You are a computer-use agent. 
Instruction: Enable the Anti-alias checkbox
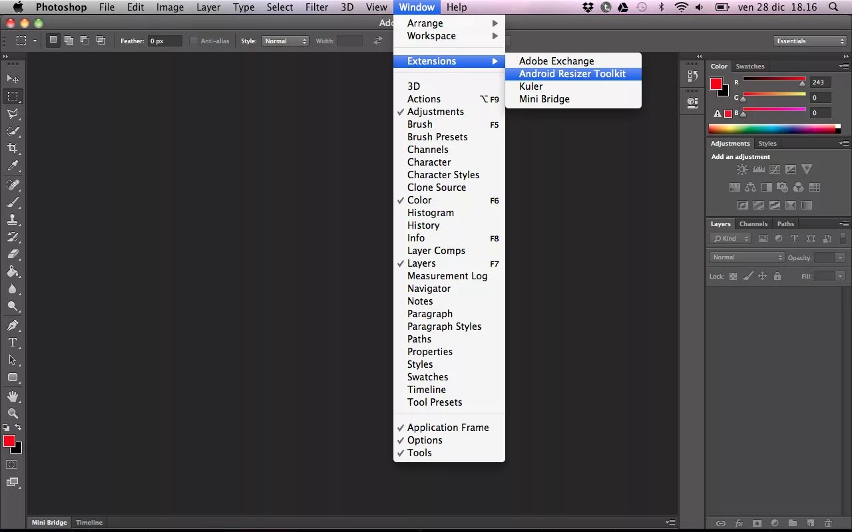[194, 41]
